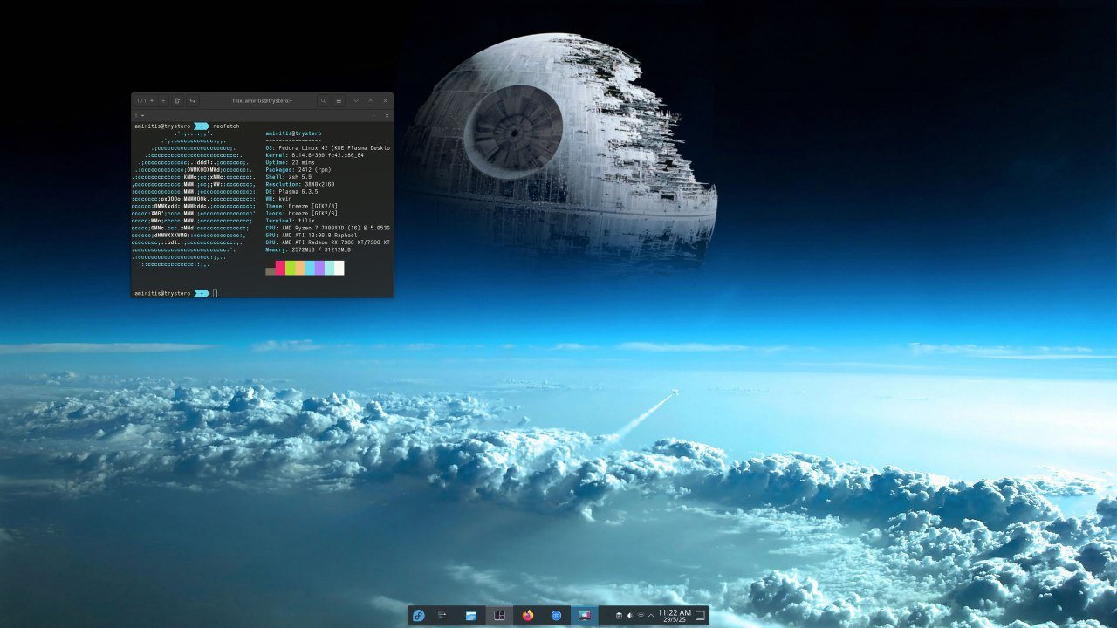Open the volume control tray icon
Image resolution: width=1117 pixels, height=628 pixels.
pos(629,616)
